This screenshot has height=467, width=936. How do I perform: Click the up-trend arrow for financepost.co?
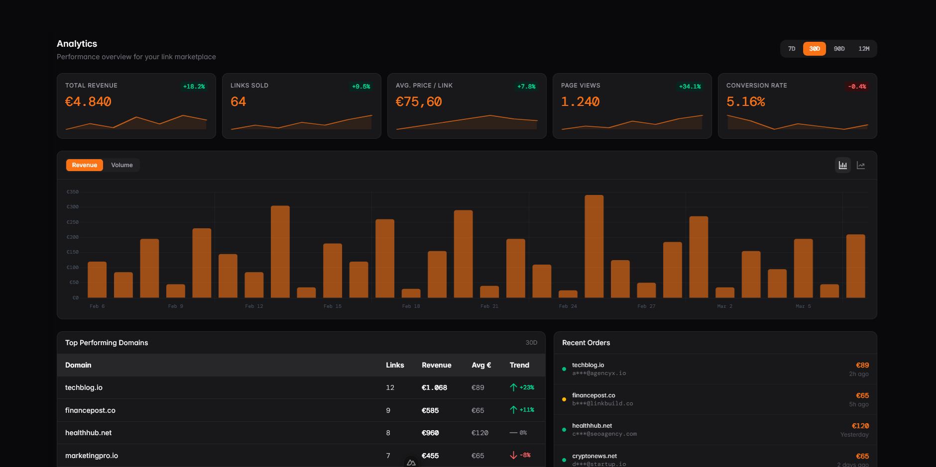coord(513,409)
